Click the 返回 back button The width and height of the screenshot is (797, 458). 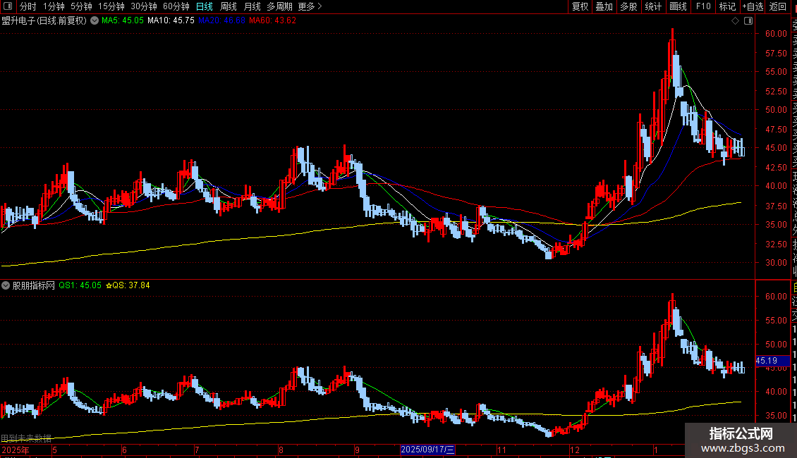pyautogui.click(x=778, y=6)
